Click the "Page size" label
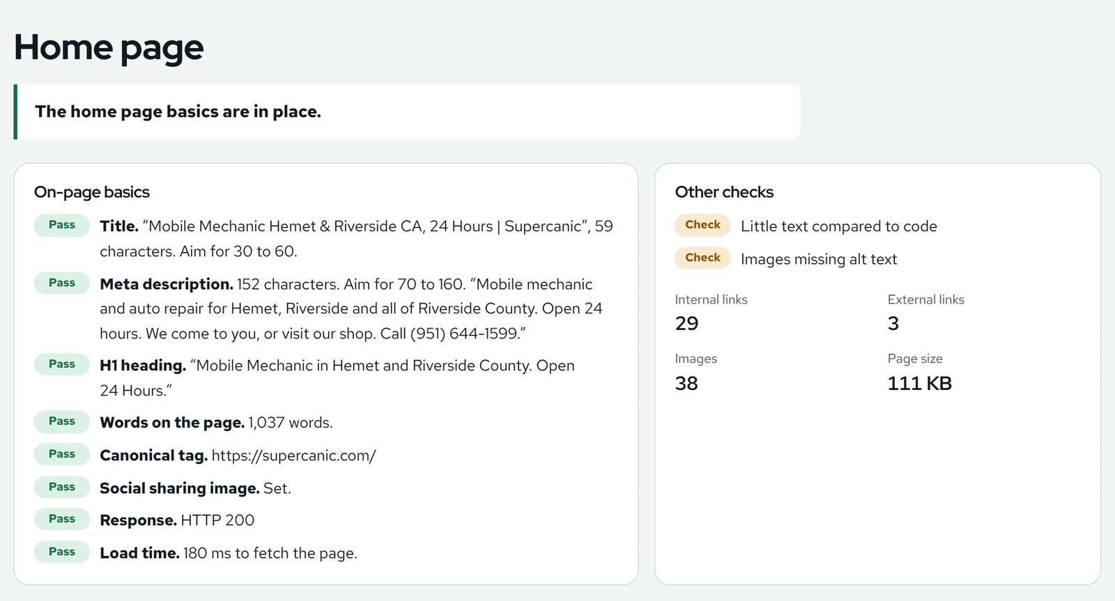This screenshot has height=601, width=1115. tap(915, 359)
